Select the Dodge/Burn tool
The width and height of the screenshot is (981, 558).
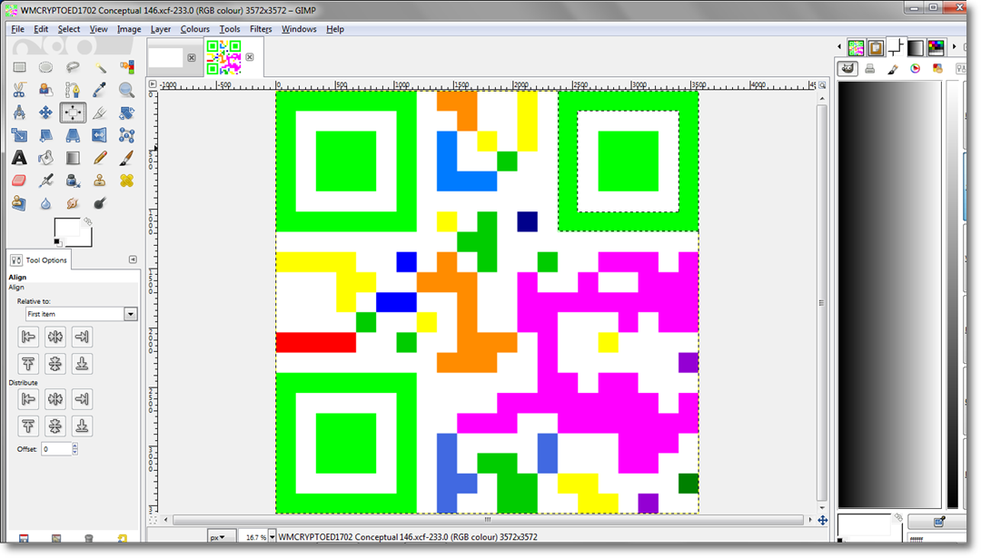[x=100, y=203]
